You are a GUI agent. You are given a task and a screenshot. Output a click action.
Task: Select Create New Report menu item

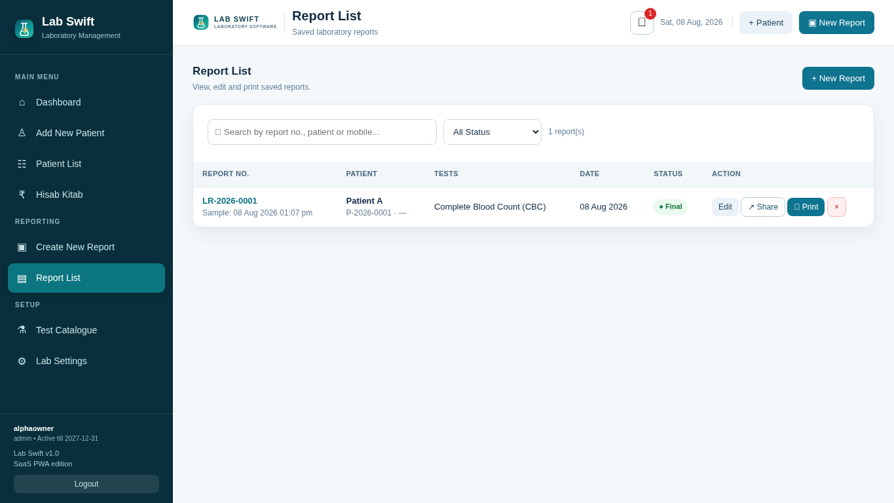click(x=86, y=247)
